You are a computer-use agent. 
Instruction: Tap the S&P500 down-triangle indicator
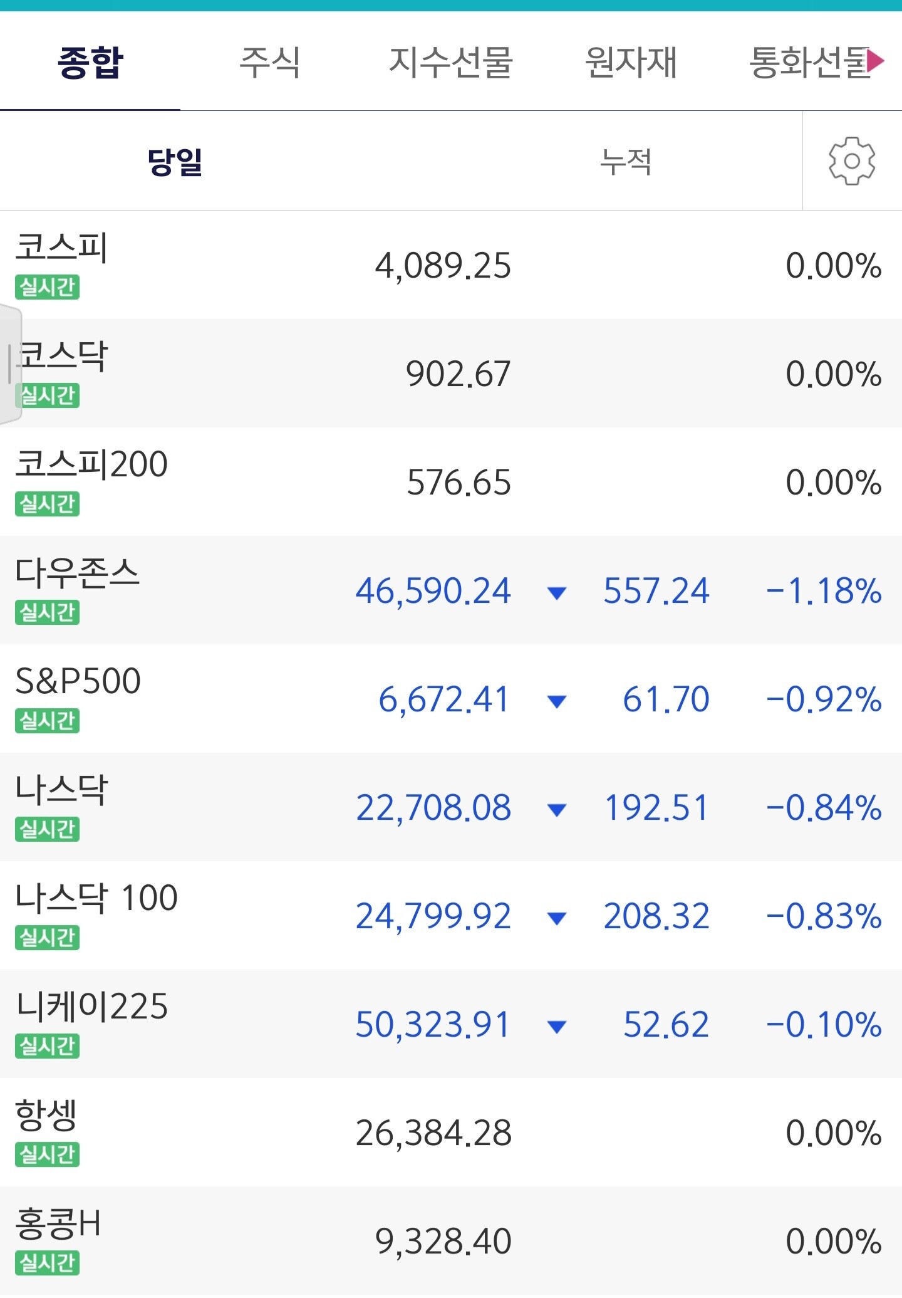556,701
